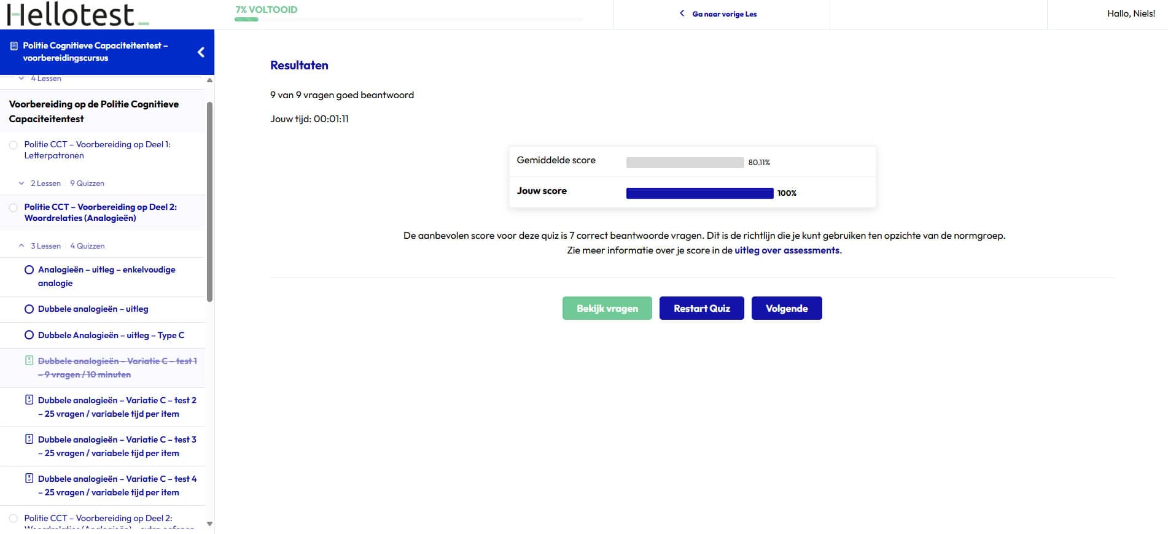Click the Voorbereiding op de Politie Cognitieve Capaciteitentest heading
The width and height of the screenshot is (1168, 534).
tap(93, 111)
